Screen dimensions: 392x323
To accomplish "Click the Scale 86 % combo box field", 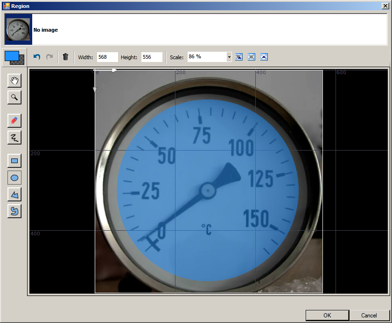I will click(x=206, y=57).
